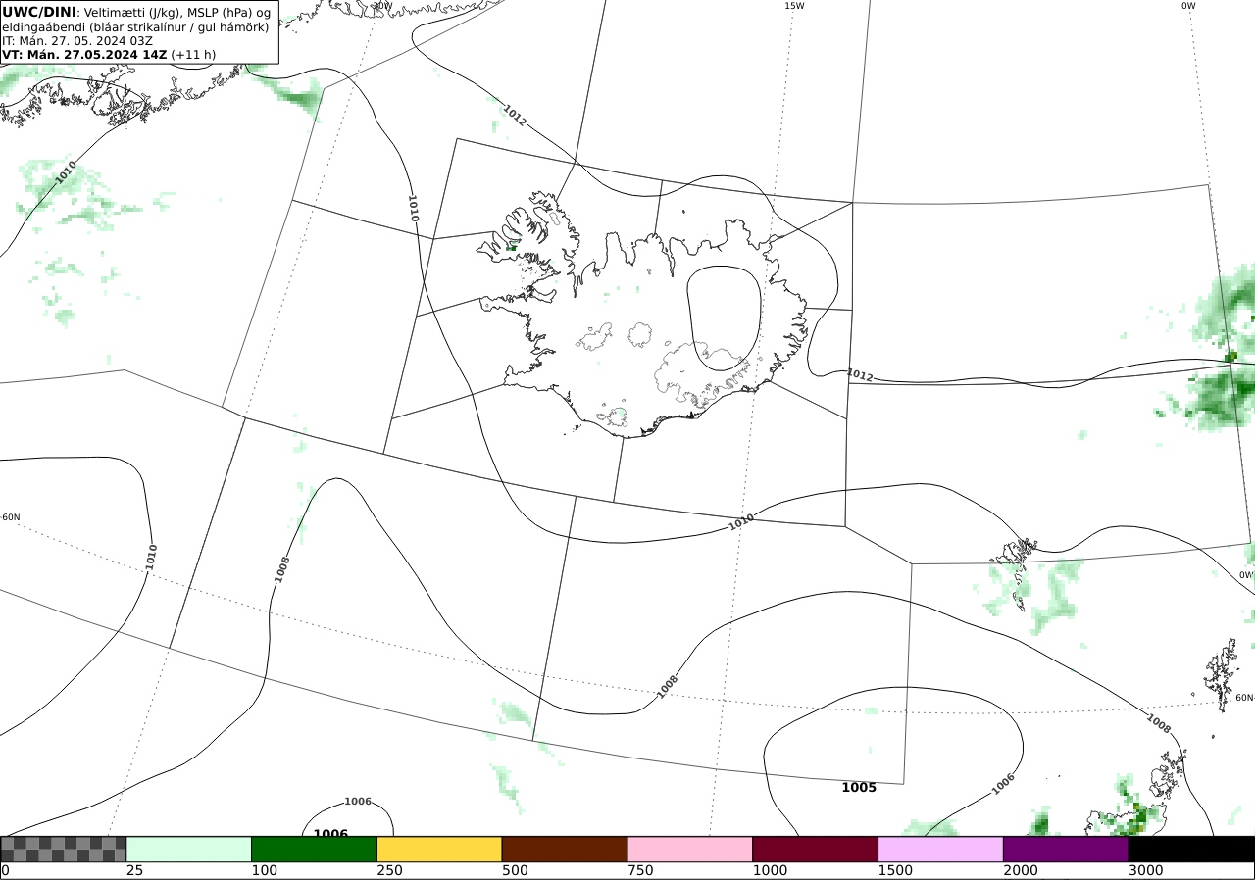Image resolution: width=1255 pixels, height=880 pixels.
Task: Click the 15W longitude label
Action: coord(794,6)
